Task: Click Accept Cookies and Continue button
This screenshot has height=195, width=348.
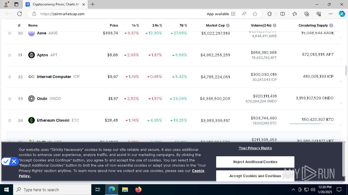Action: 255,176
